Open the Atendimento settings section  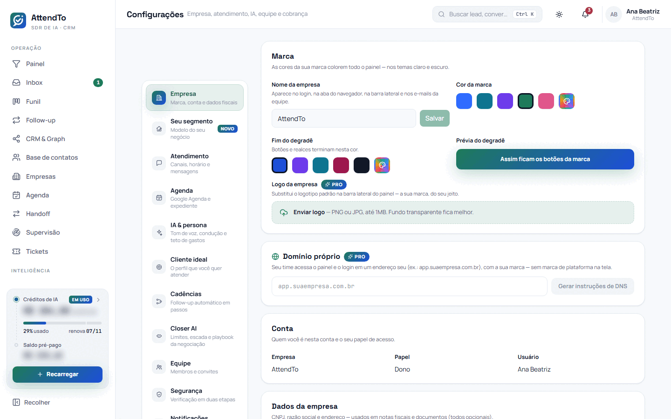195,163
